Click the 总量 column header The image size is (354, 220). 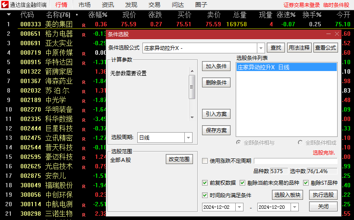[240, 15]
